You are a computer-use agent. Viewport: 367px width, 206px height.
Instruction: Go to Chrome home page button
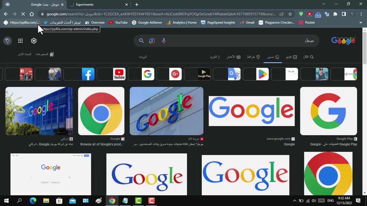point(32,14)
